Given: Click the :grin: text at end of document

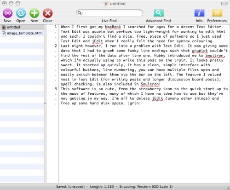Looking at the screenshot, I should point(134,103).
